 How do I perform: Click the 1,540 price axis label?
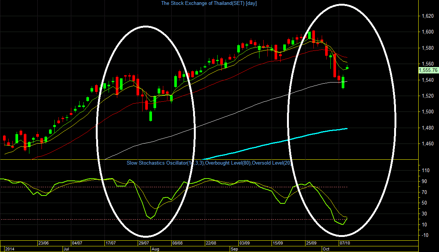point(428,80)
